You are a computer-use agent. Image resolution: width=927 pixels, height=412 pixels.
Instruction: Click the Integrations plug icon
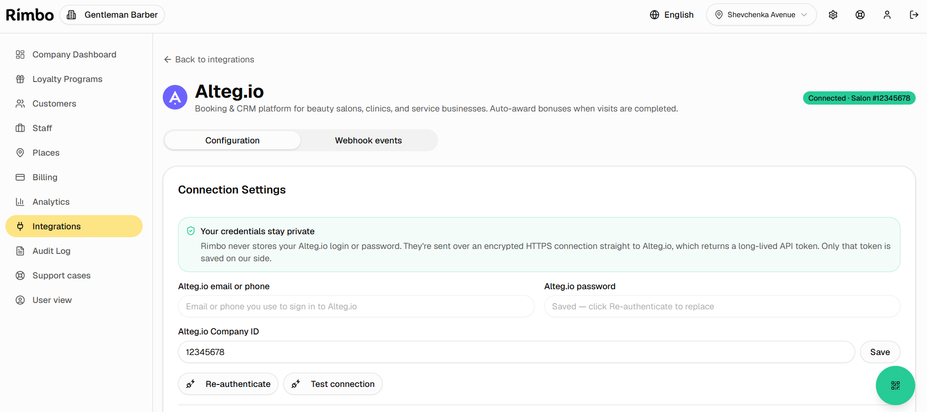click(20, 226)
